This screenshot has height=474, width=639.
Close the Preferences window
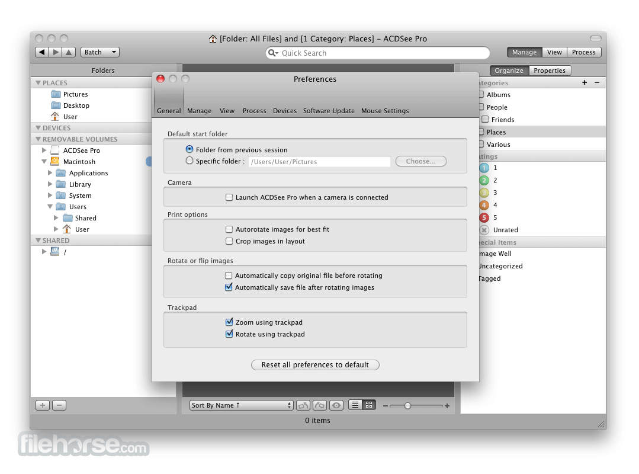(x=160, y=79)
